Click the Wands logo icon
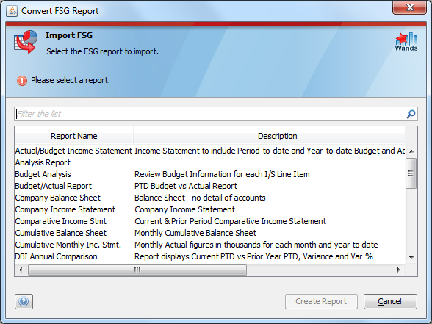This screenshot has width=432, height=324. (x=406, y=41)
